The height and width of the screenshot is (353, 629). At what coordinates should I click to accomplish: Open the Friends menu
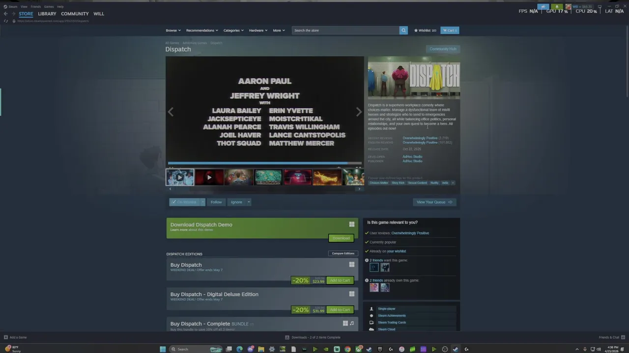click(36, 6)
